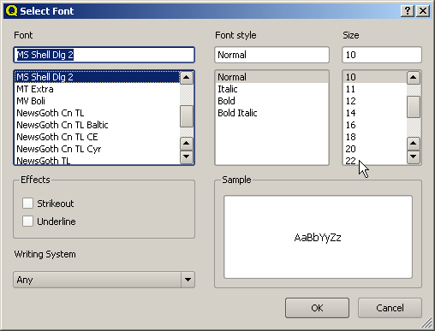The width and height of the screenshot is (435, 331).
Task: Click the Font name input field
Action: point(104,55)
